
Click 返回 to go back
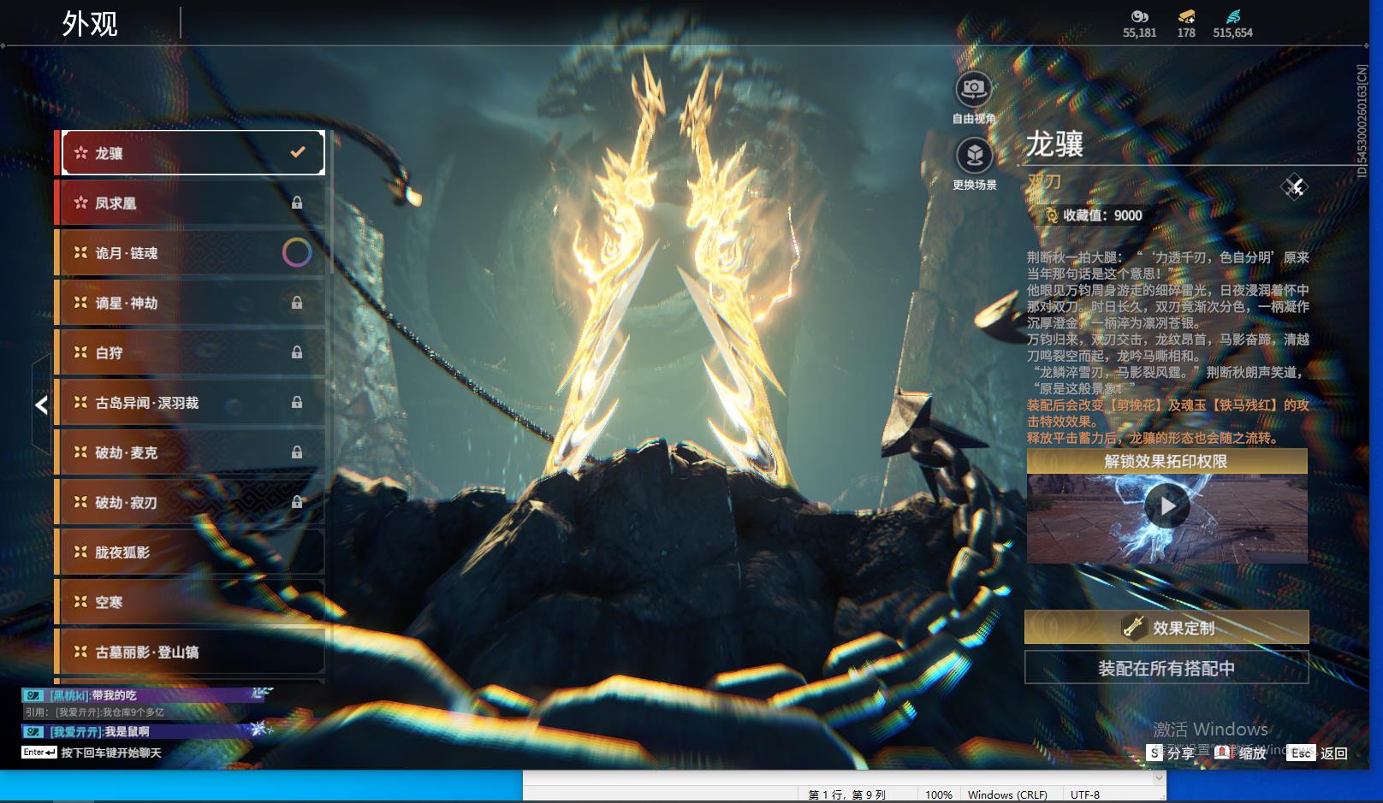(1334, 753)
